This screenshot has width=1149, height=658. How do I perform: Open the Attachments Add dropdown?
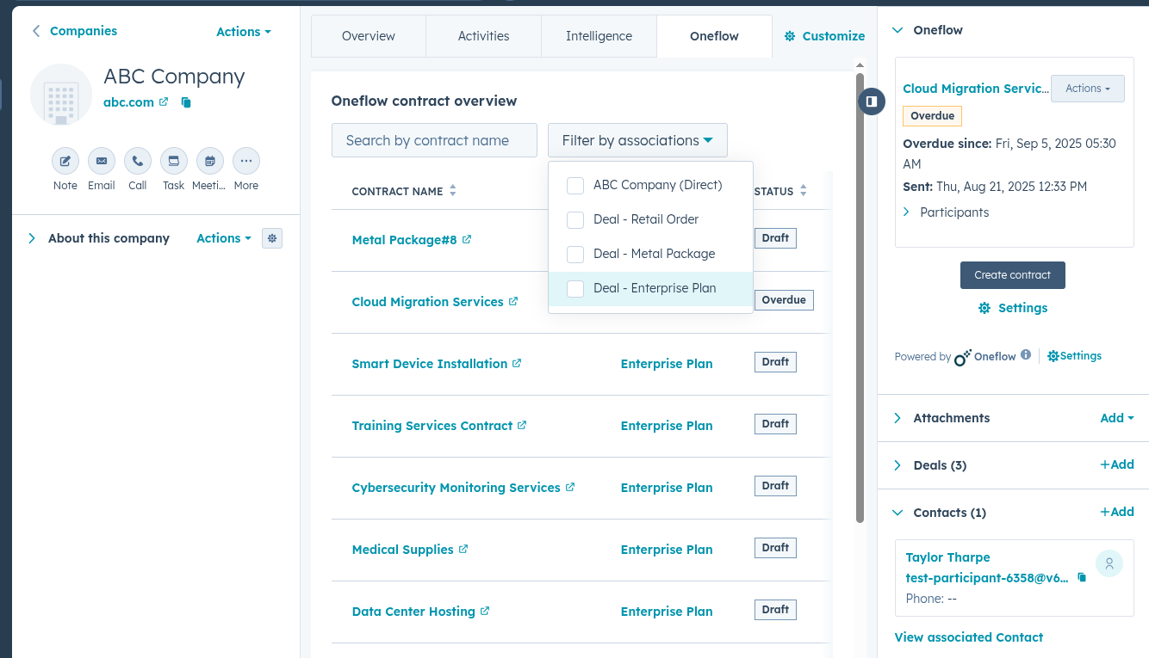point(1117,418)
